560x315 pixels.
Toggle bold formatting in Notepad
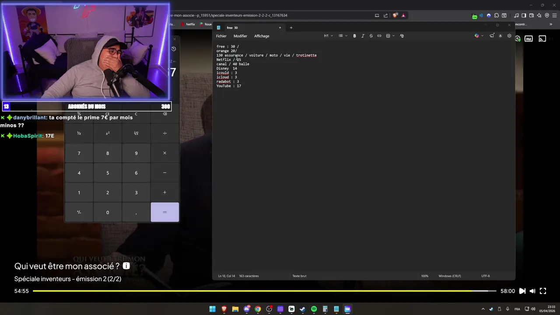click(x=354, y=36)
